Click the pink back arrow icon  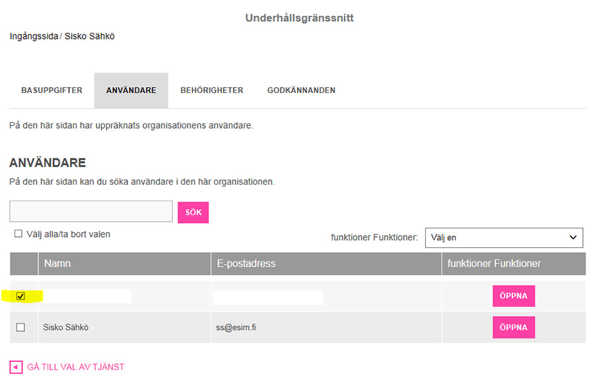point(16,367)
